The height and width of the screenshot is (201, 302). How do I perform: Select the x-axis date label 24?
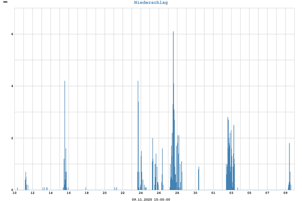[x=141, y=193]
